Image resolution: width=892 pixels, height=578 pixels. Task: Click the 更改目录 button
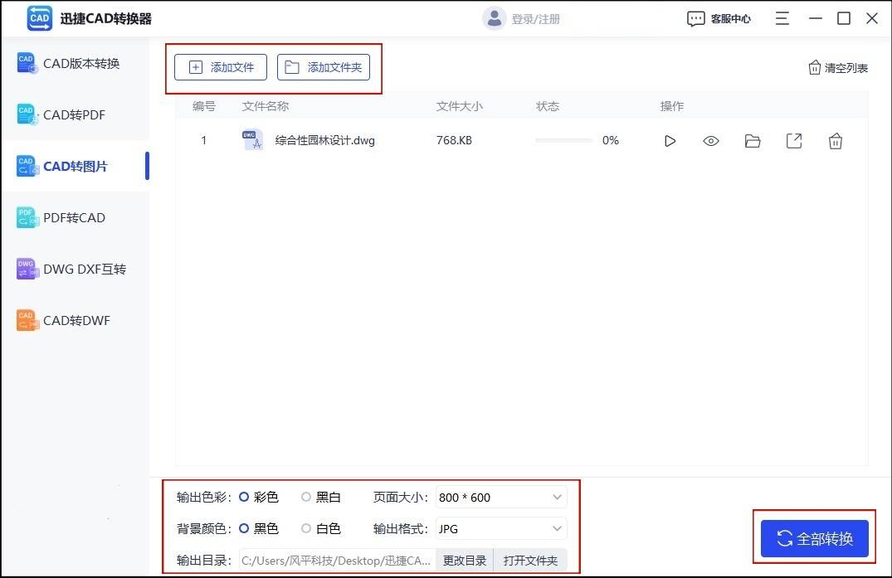(465, 561)
